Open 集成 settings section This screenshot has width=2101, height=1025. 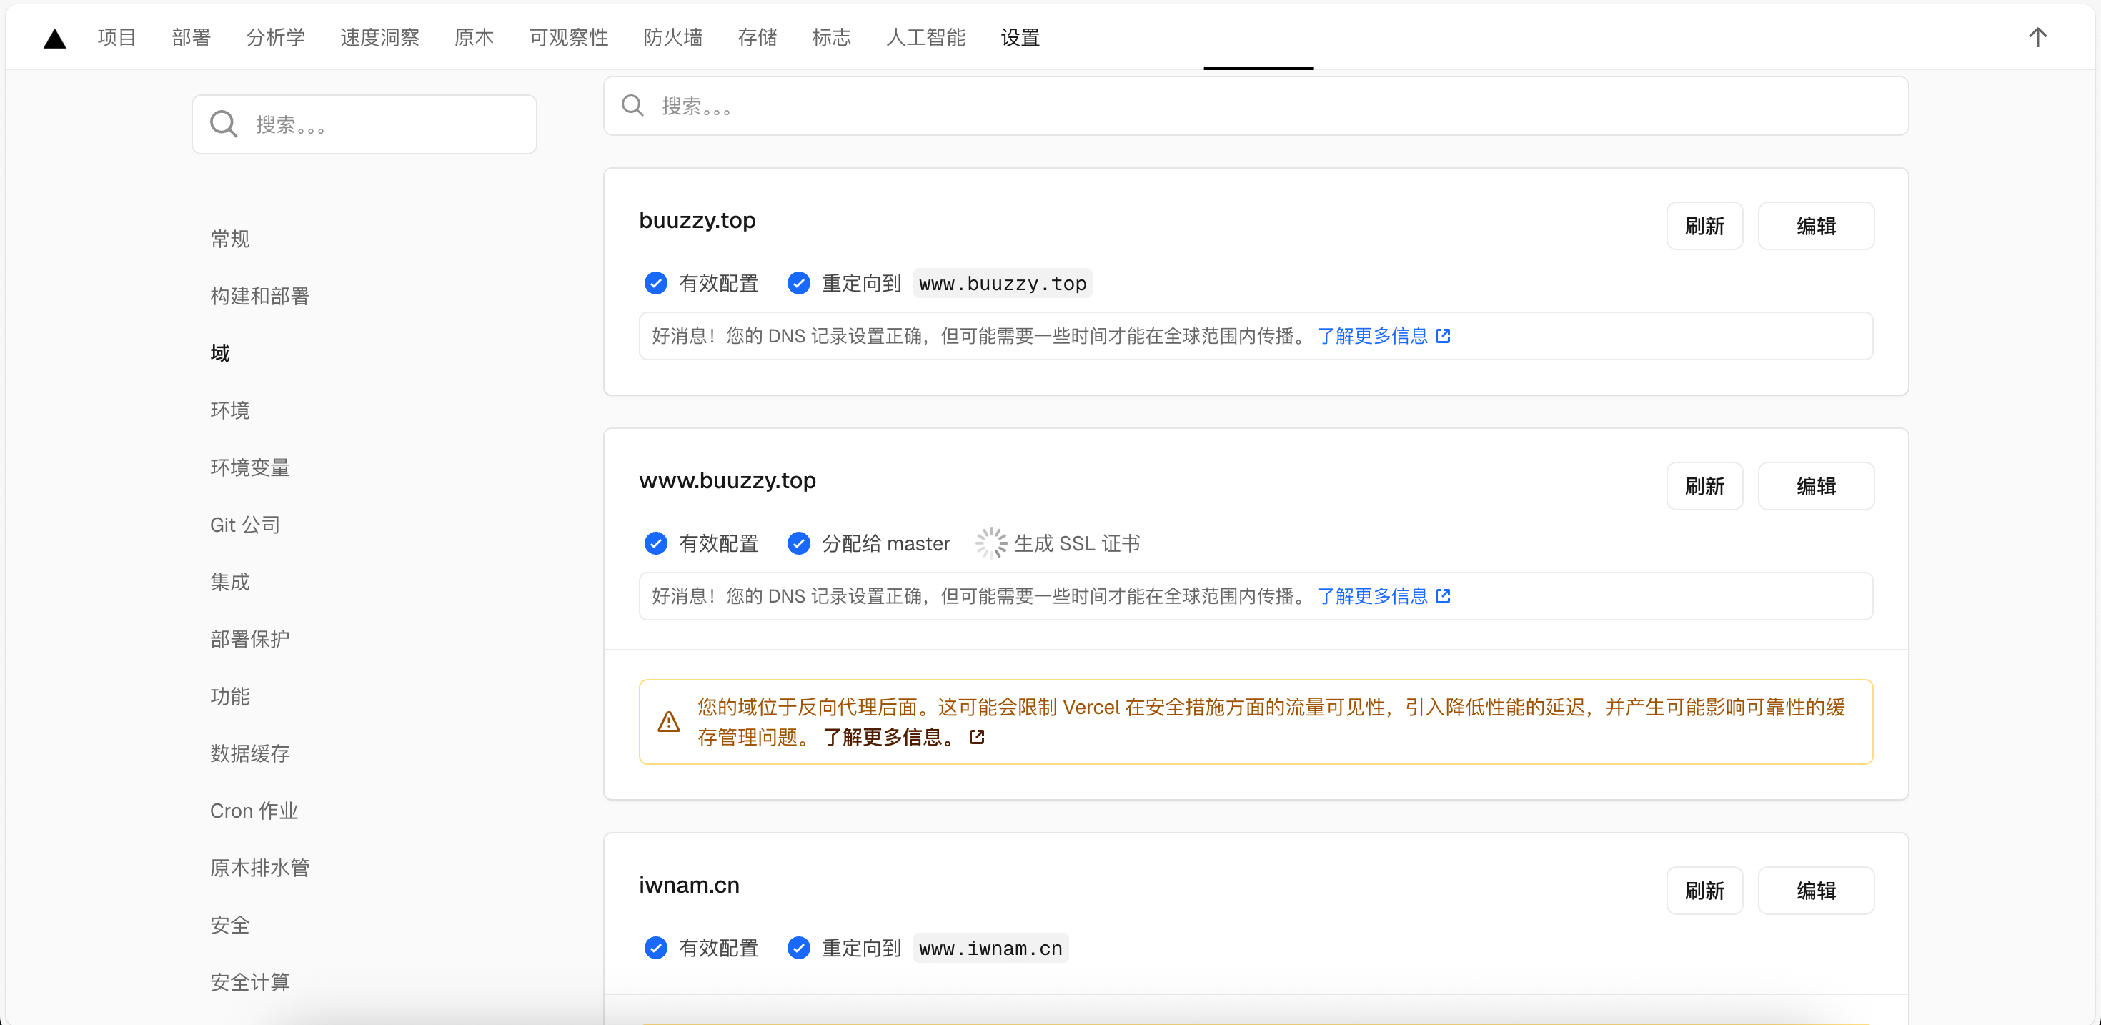point(230,582)
